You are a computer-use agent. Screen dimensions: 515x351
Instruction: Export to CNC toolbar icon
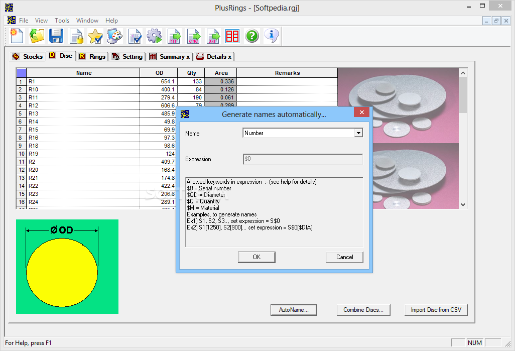click(193, 36)
